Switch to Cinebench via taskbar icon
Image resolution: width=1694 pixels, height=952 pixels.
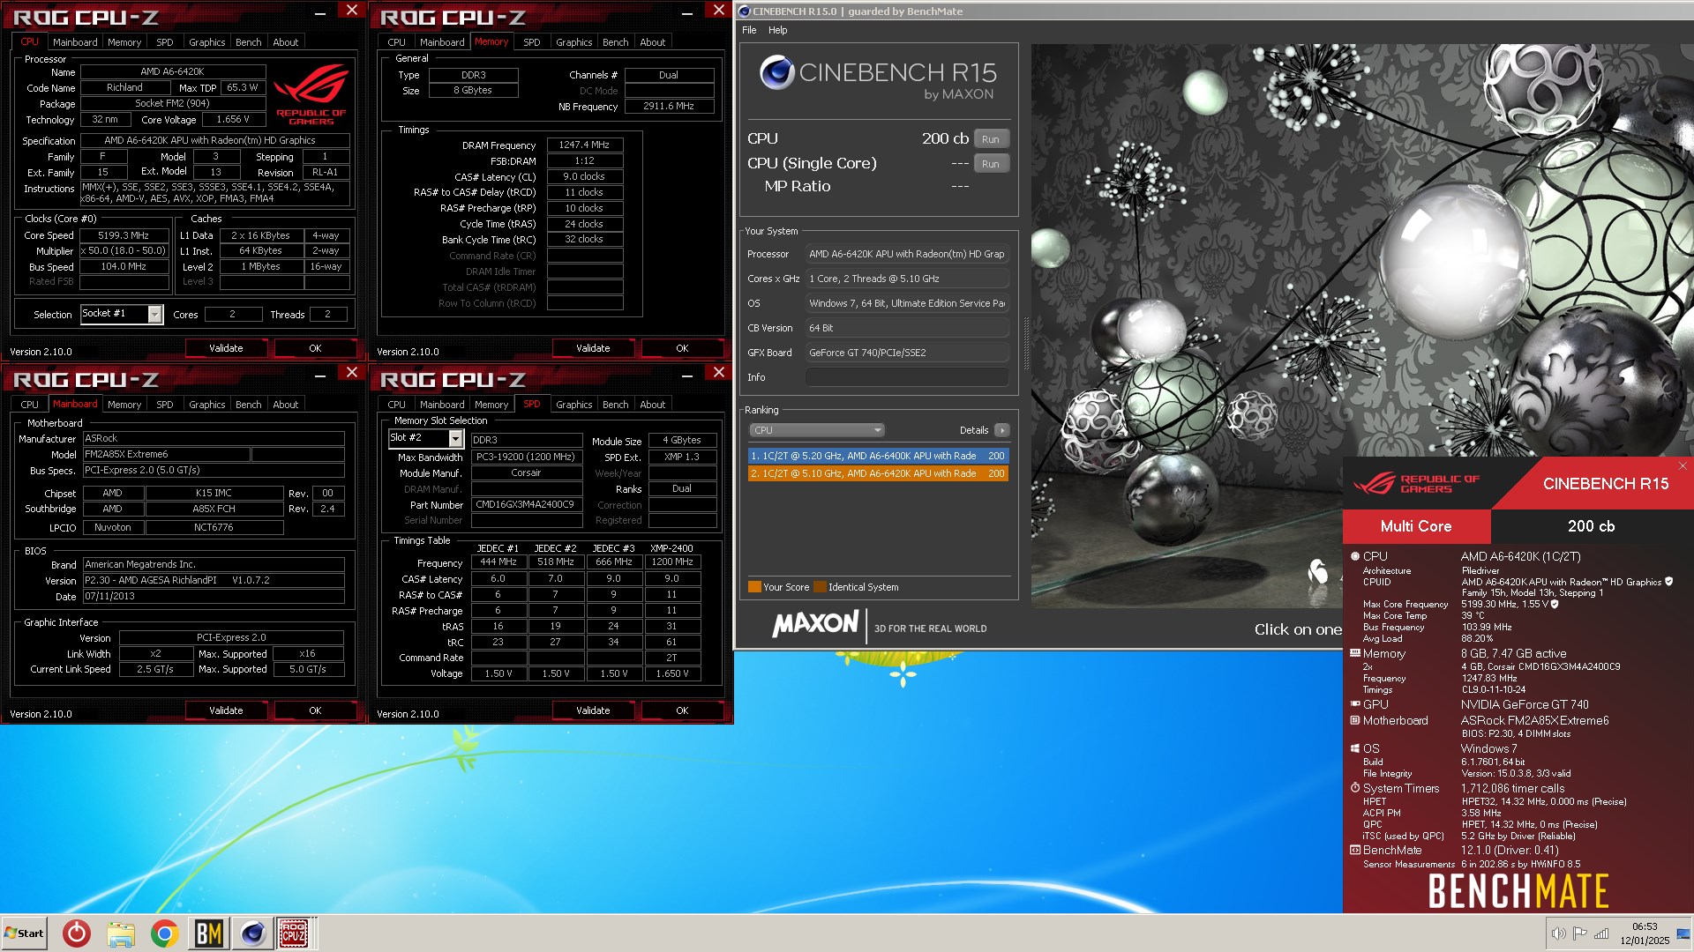[252, 933]
